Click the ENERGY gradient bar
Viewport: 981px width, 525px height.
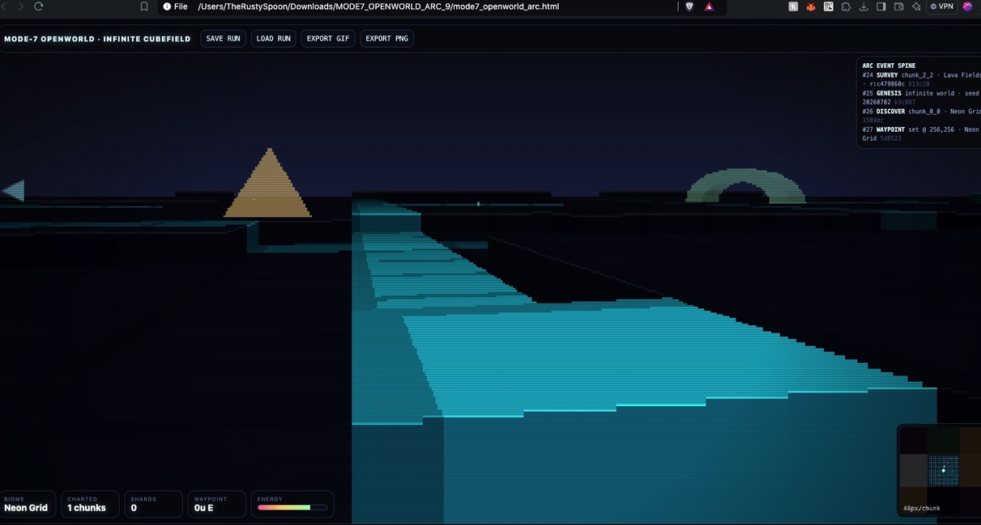(292, 507)
